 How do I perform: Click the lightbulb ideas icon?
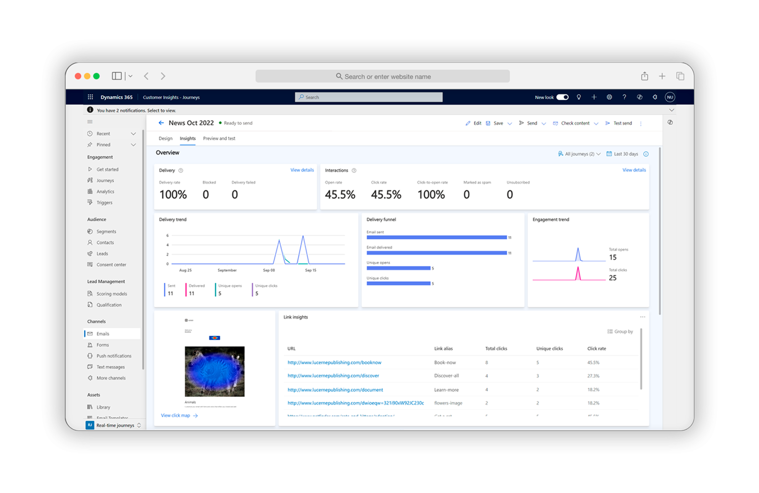pyautogui.click(x=578, y=97)
